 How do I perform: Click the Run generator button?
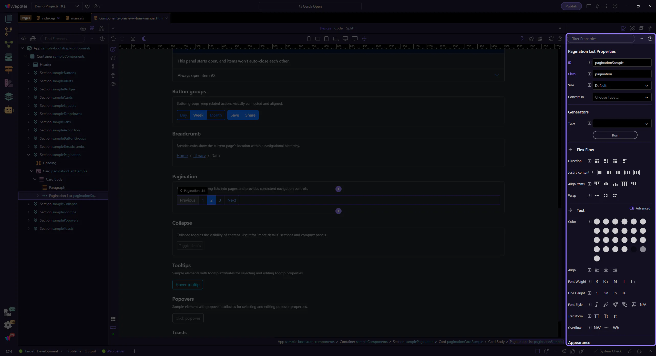click(x=615, y=135)
